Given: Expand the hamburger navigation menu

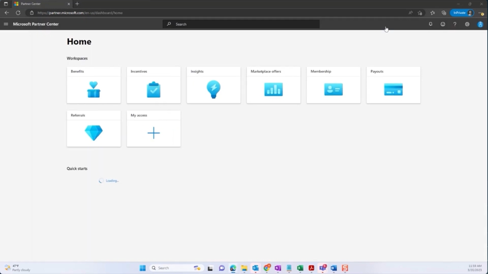Looking at the screenshot, I should pyautogui.click(x=6, y=24).
